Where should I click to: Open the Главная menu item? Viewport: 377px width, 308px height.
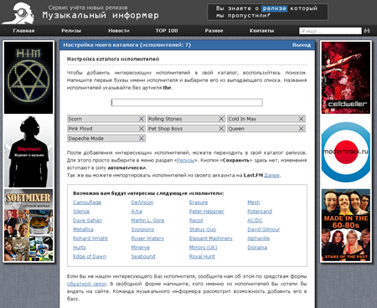pos(23,31)
